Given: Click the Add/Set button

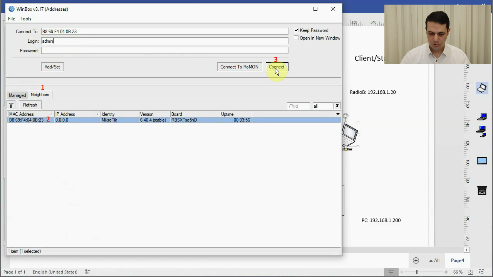Looking at the screenshot, I should coord(52,67).
